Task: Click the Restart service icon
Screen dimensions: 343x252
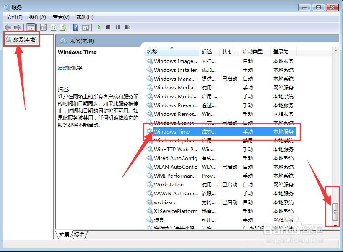Action: click(x=127, y=27)
